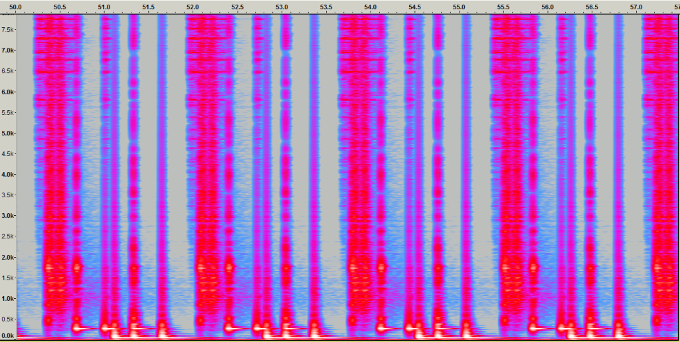Screen dimensions: 680x342
Task: Click the 2.0k frequency scale mark
Action: (7, 257)
